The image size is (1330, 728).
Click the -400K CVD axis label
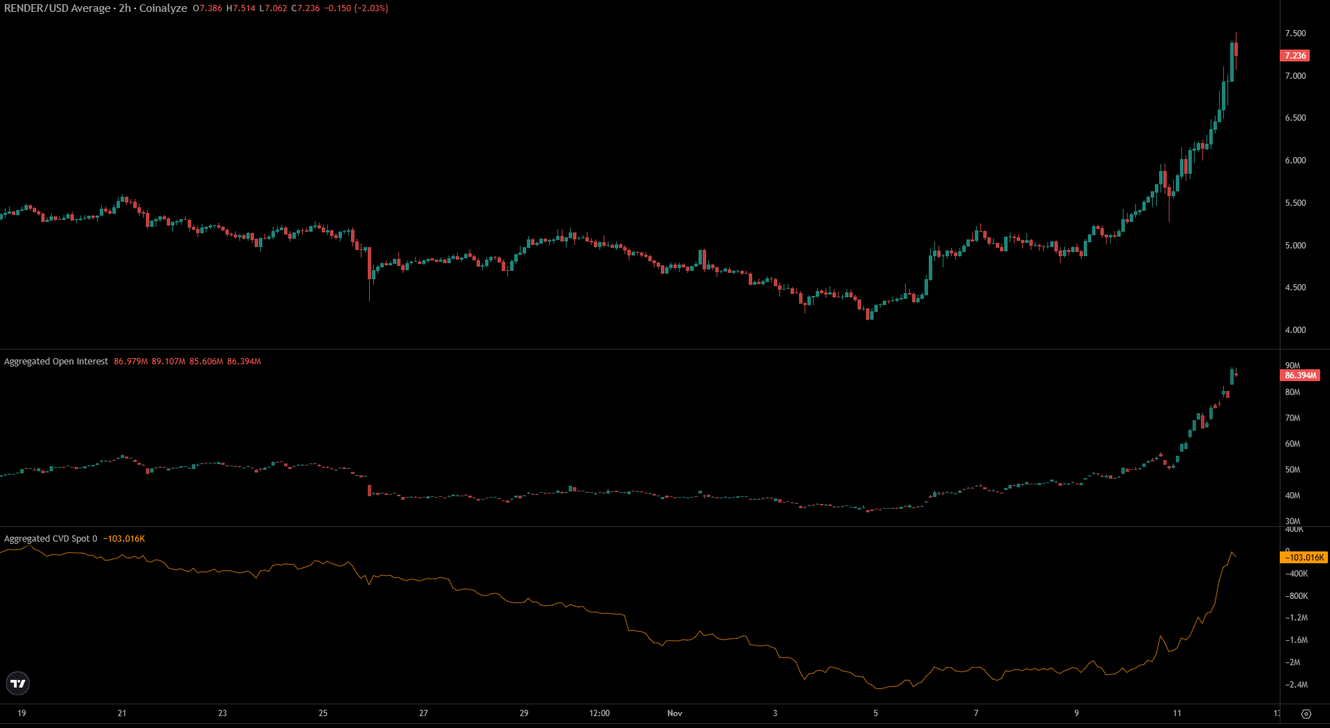click(x=1297, y=574)
